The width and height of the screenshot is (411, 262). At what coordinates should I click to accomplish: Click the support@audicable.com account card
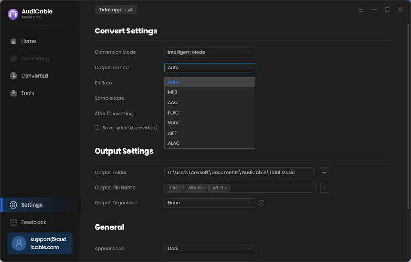point(40,243)
